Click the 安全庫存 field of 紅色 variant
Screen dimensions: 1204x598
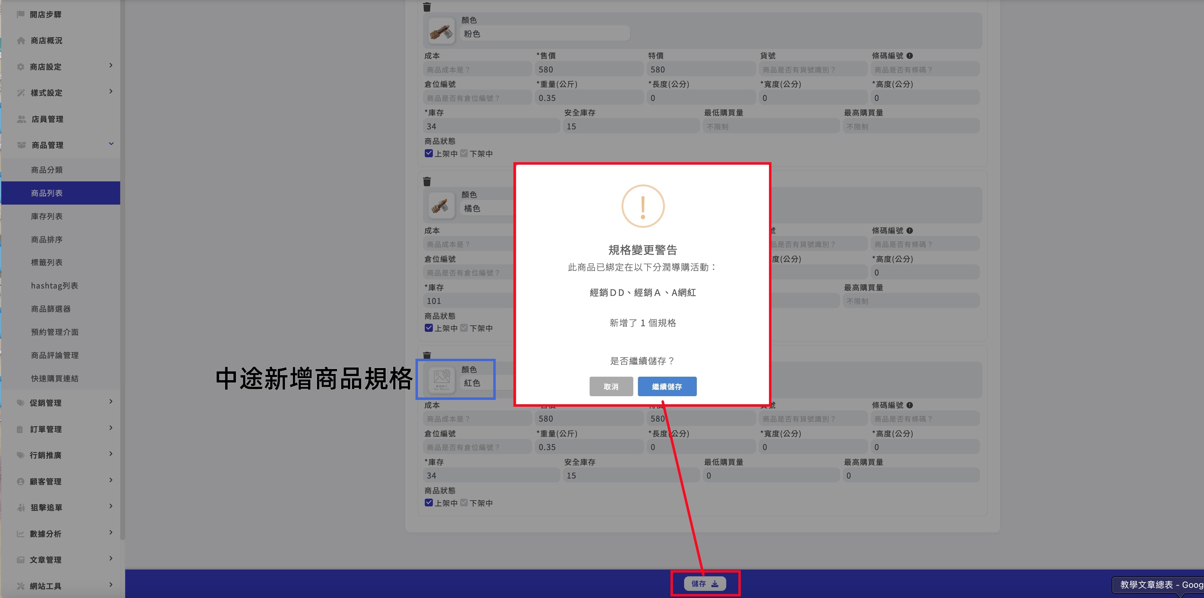[x=631, y=476]
